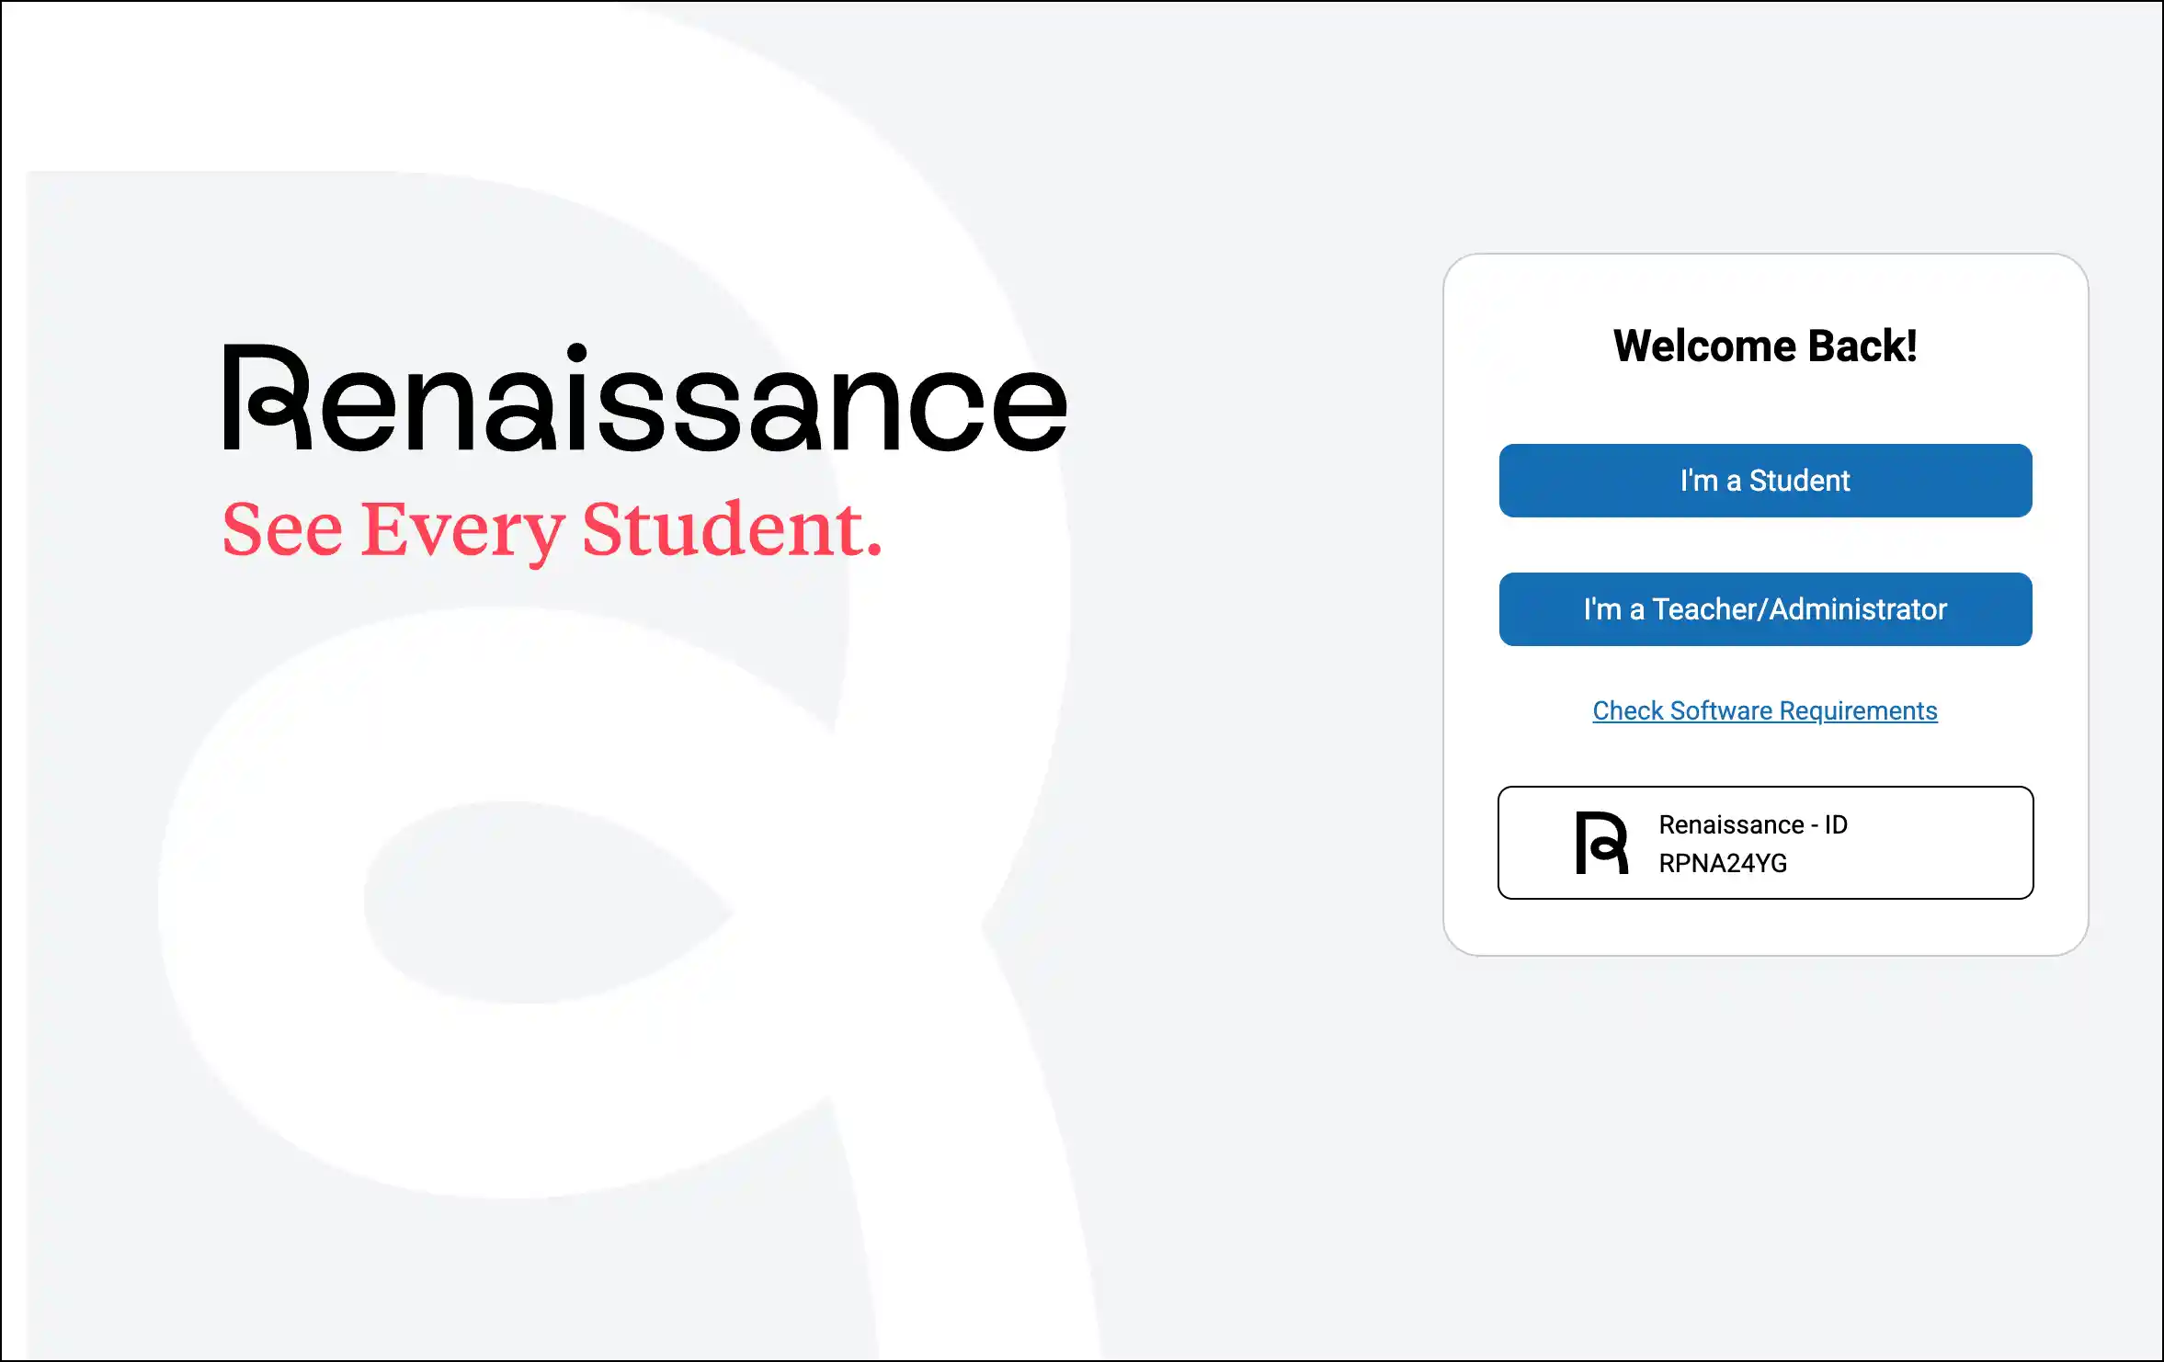
Task: Click the word "Requirements" in the blue link
Action: [1858, 710]
